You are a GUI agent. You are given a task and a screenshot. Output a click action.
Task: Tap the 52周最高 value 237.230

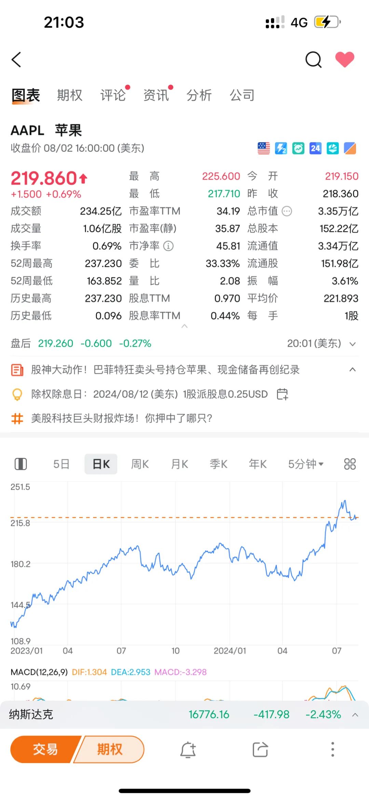103,263
